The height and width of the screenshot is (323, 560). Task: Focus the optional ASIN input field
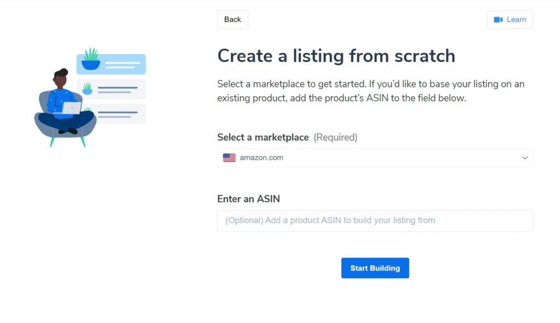click(375, 221)
